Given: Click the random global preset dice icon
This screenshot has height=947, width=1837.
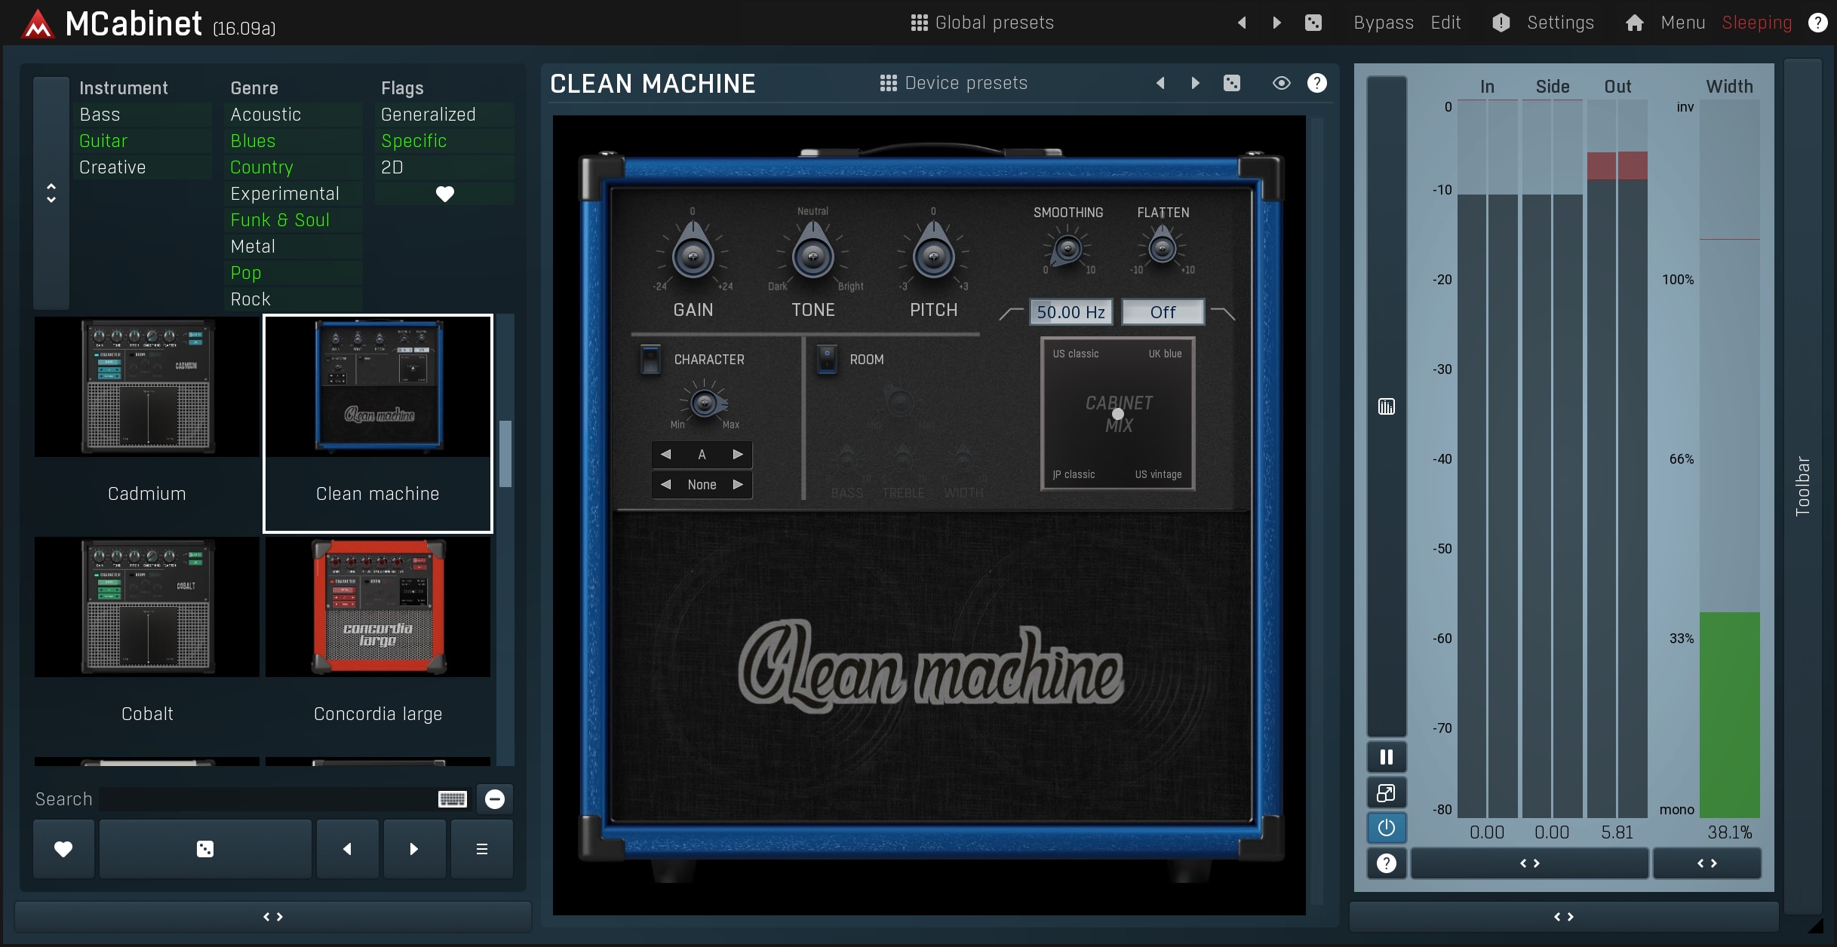Looking at the screenshot, I should click(1313, 23).
